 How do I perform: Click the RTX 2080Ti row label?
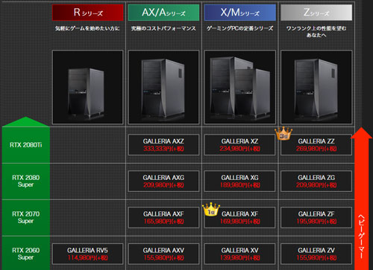[x=26, y=145]
